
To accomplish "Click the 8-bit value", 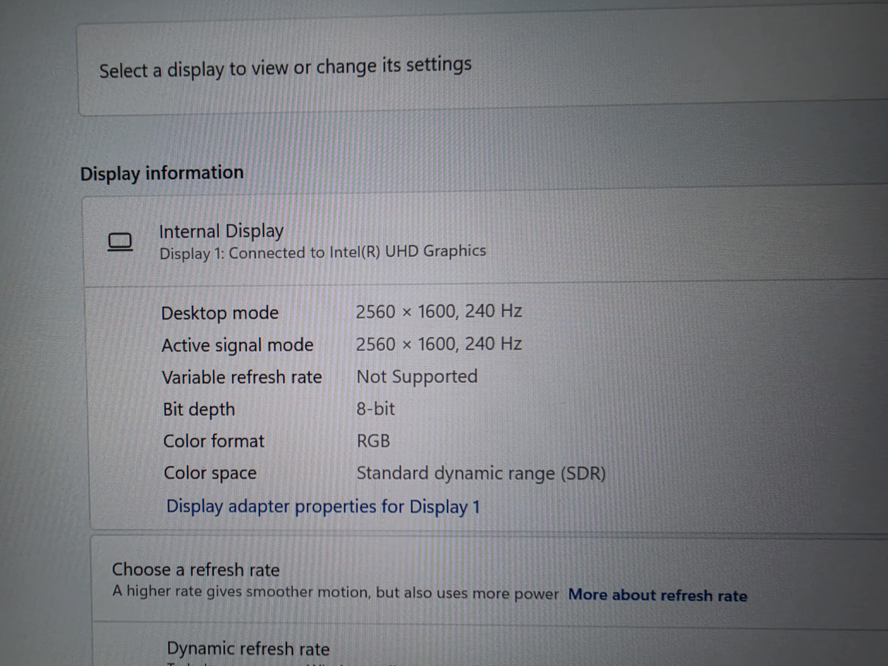I will [376, 409].
